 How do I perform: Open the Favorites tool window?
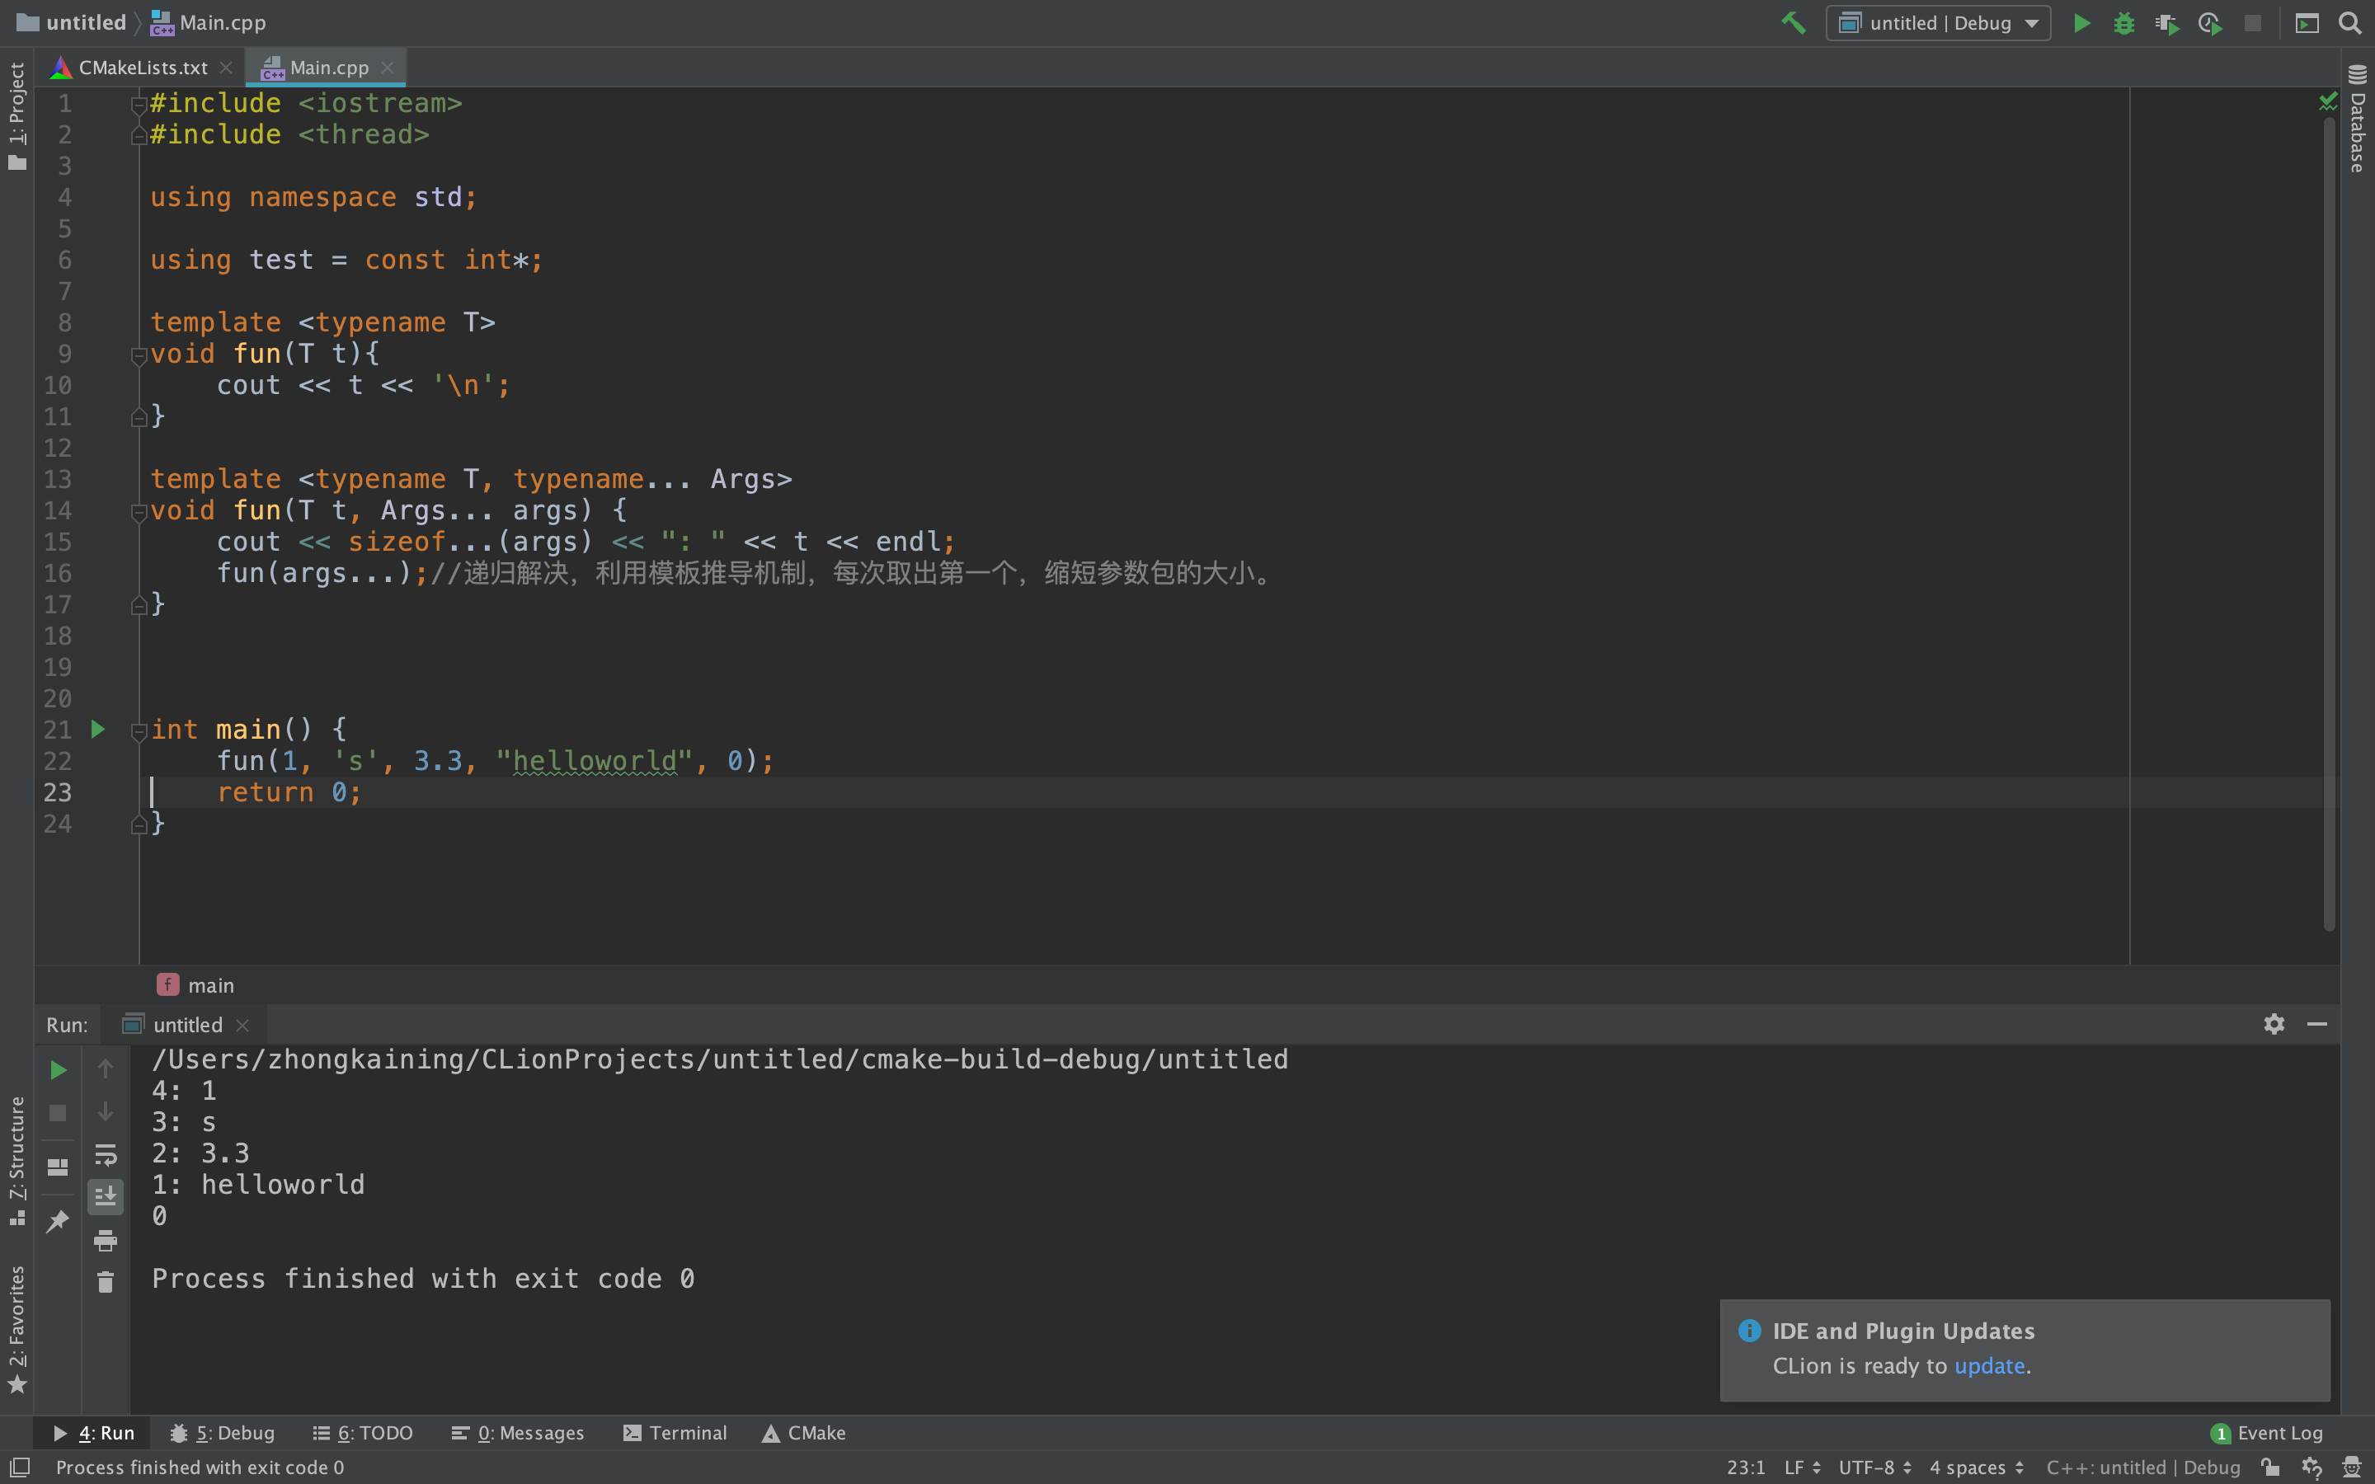[16, 1329]
